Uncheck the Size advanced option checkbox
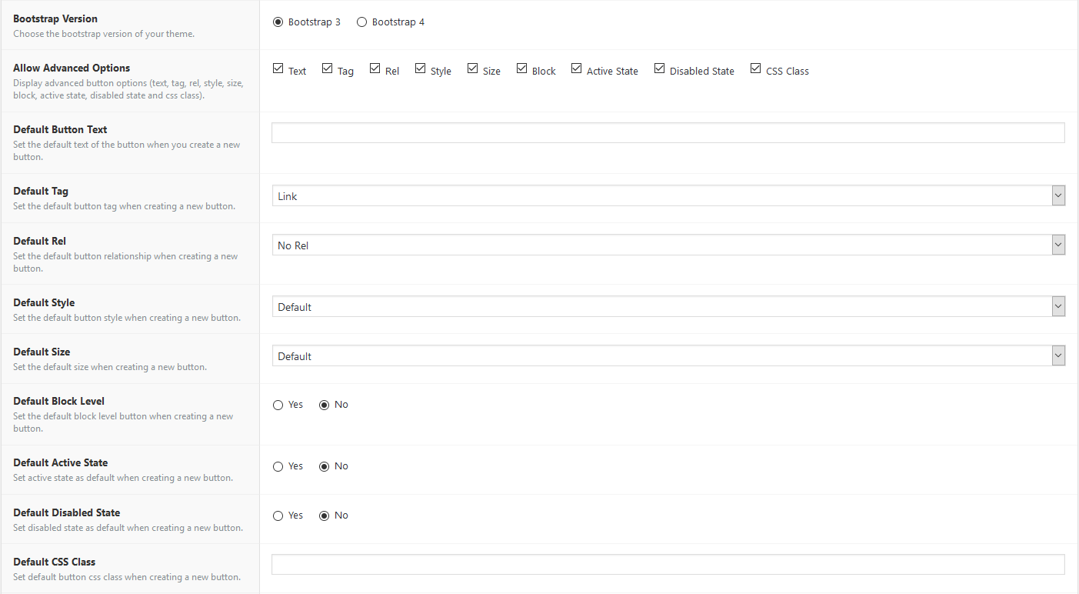 click(x=472, y=68)
